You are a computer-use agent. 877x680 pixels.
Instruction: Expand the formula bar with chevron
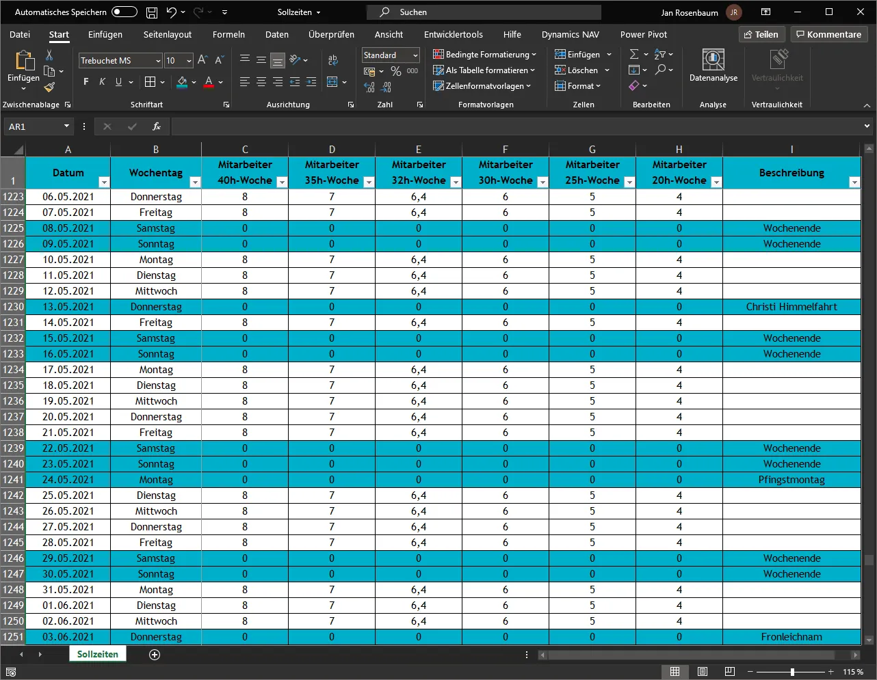867,126
